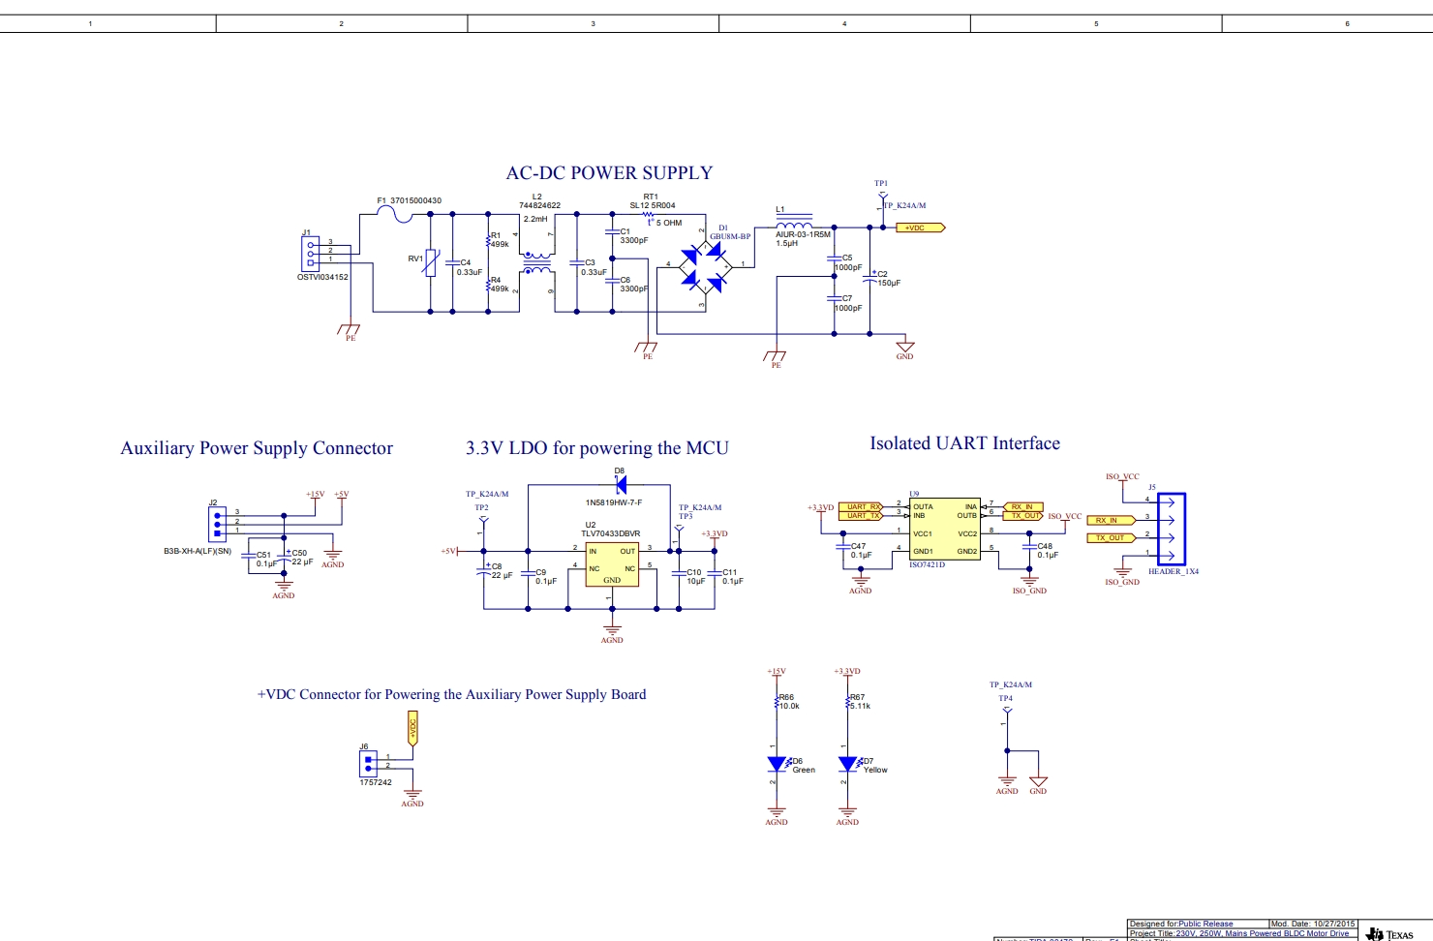This screenshot has height=941, width=1433.
Task: Select the +VDC net port label
Action: (920, 228)
